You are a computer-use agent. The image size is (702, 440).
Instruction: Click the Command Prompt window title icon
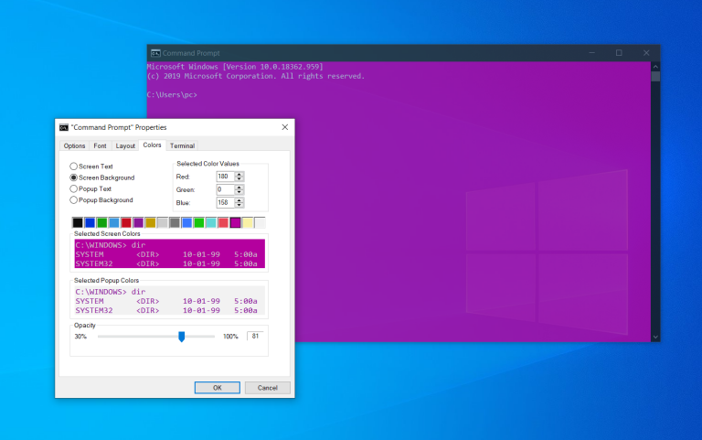[155, 53]
